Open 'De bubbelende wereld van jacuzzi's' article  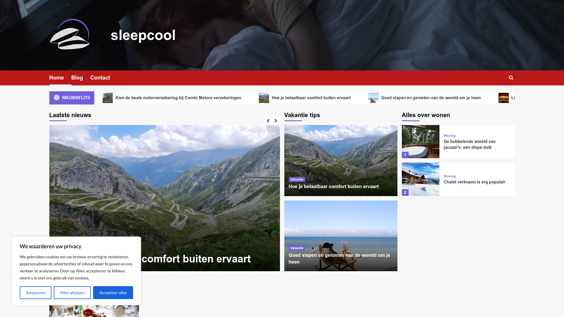pyautogui.click(x=470, y=144)
